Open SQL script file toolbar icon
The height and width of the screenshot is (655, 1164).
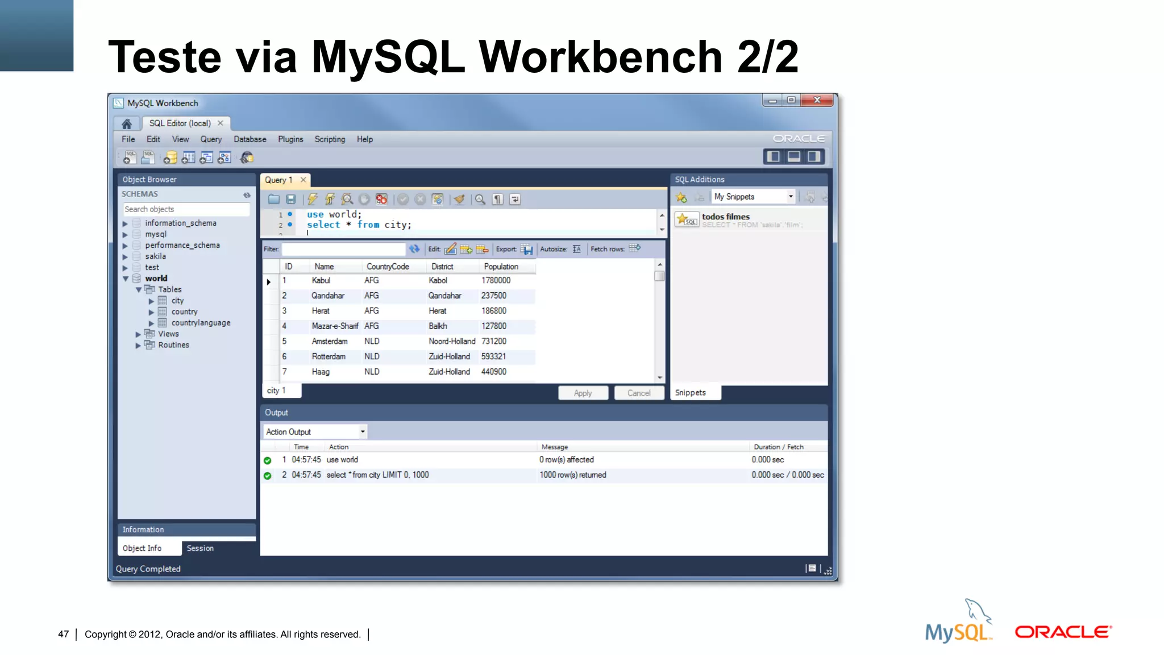[x=149, y=157]
